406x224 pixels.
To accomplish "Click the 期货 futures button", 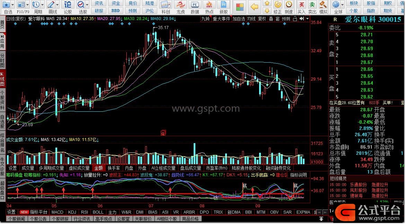I will pos(388,11).
